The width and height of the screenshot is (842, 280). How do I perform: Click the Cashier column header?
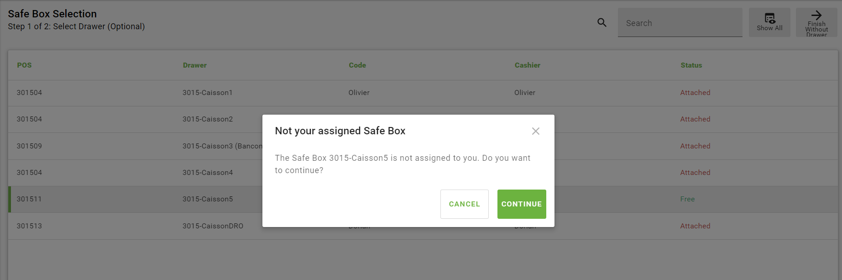[528, 65]
